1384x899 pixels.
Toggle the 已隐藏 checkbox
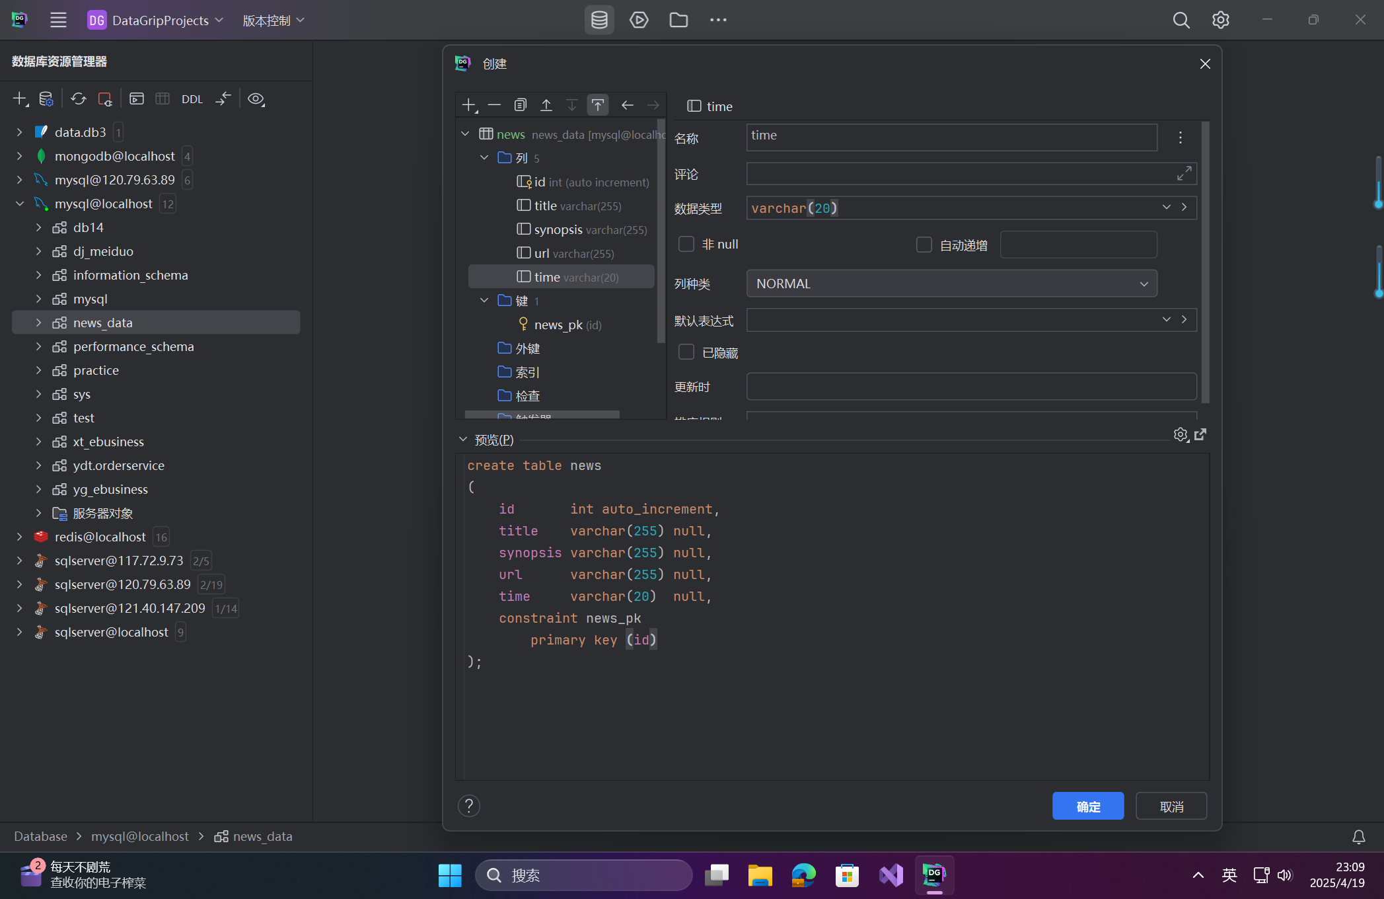(x=686, y=352)
